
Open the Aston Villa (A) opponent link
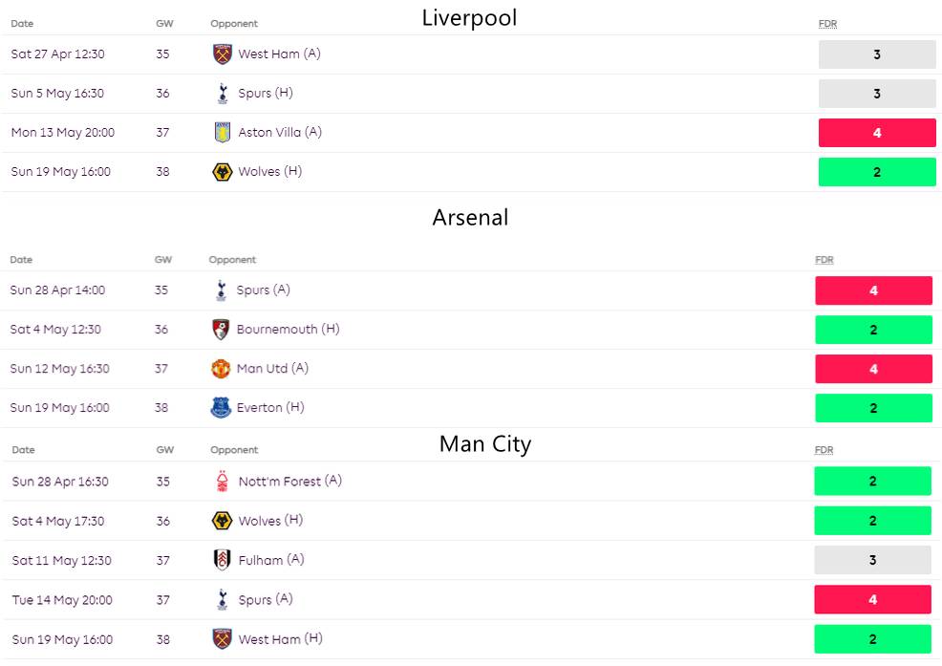coord(280,133)
